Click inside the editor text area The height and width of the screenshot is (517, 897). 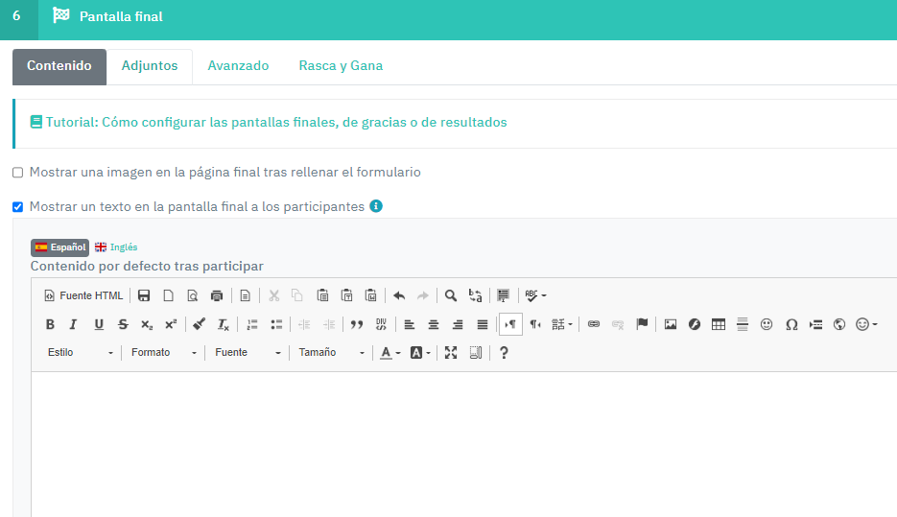(464, 444)
